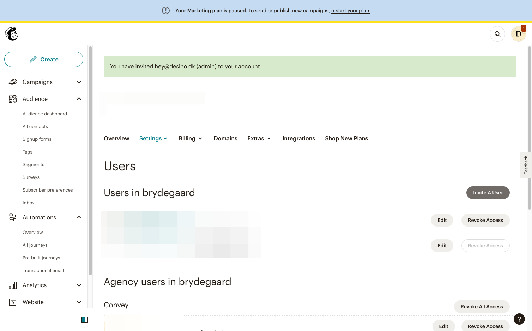The width and height of the screenshot is (532, 331).
Task: Open the account avatar menu
Action: pyautogui.click(x=518, y=34)
